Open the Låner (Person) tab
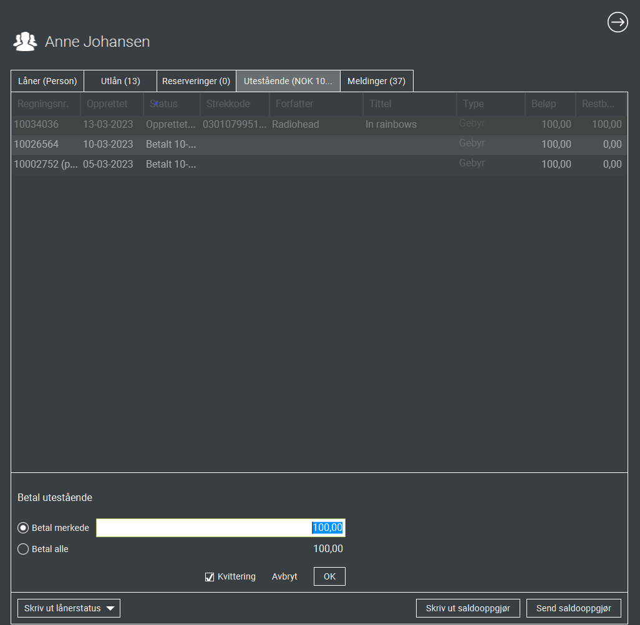The height and width of the screenshot is (625, 640). (x=47, y=81)
